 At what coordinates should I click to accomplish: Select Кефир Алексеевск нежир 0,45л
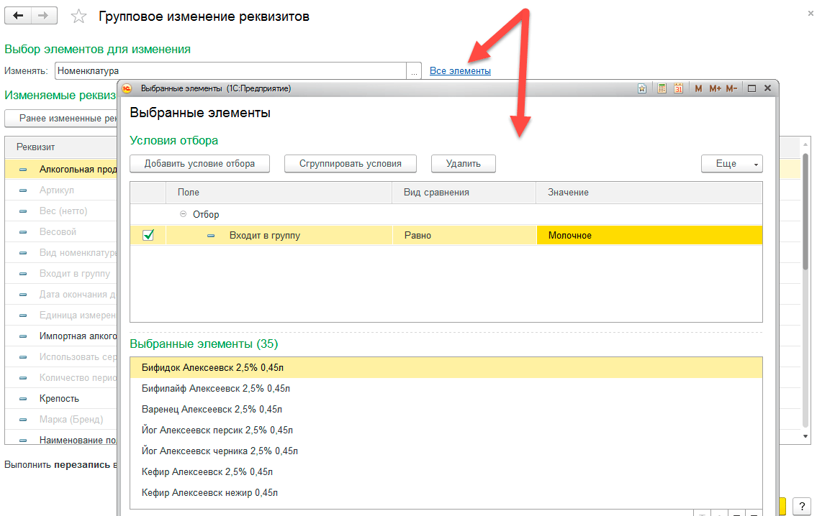(446, 492)
